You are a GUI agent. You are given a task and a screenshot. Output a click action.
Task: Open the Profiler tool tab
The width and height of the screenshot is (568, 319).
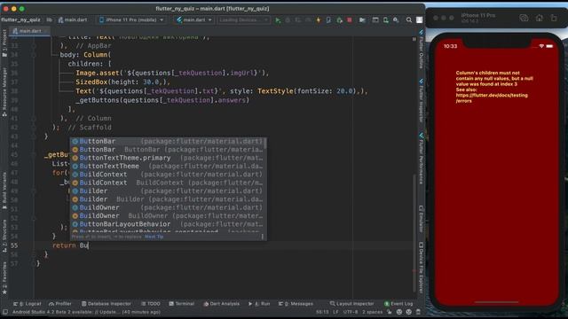[60, 304]
